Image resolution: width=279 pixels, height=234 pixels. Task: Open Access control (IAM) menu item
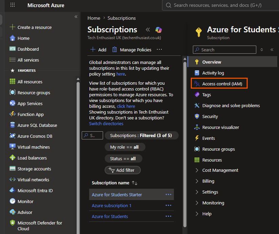219,84
